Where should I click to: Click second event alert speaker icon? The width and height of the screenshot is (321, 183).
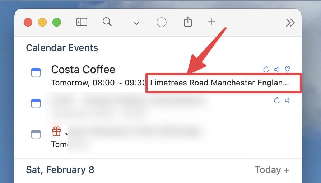(287, 100)
